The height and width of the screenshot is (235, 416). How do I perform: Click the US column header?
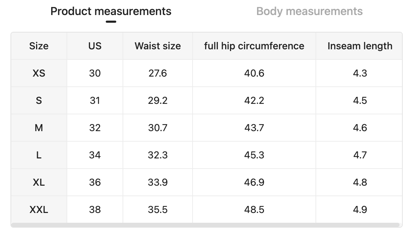point(95,46)
